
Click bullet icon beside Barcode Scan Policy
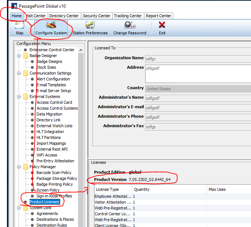(x=32, y=173)
